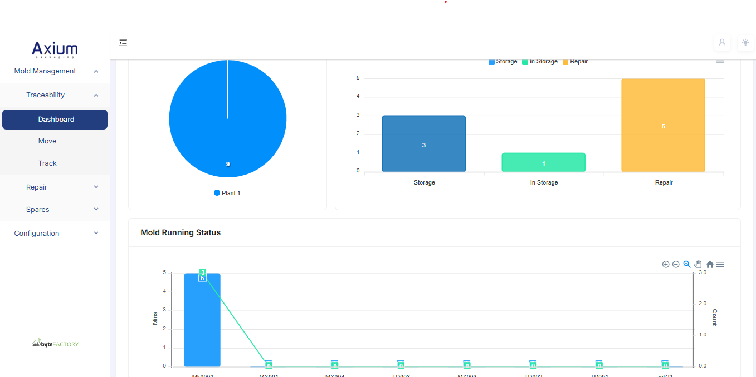Viewport: 756px width, 377px height.
Task: Click the Repair axis label
Action: [664, 182]
